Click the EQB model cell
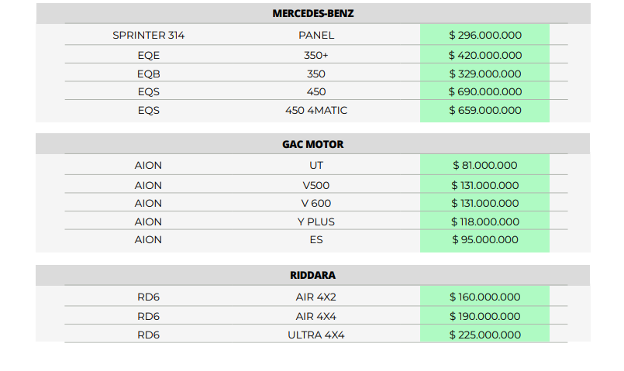The height and width of the screenshot is (371, 624). pos(148,74)
